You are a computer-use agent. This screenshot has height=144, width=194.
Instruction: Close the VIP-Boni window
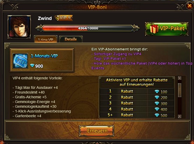[x=189, y=6]
